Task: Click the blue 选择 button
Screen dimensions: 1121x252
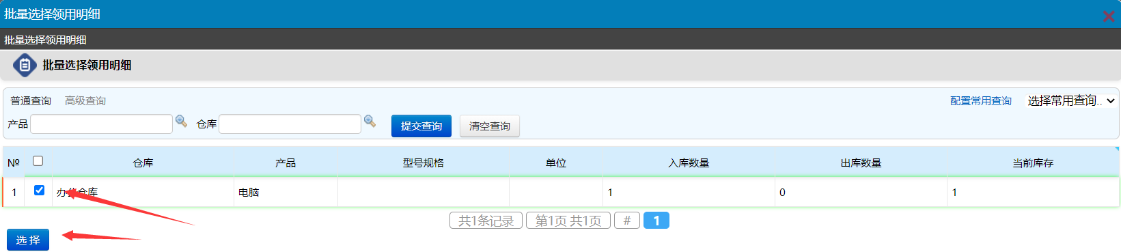Action: (x=28, y=240)
